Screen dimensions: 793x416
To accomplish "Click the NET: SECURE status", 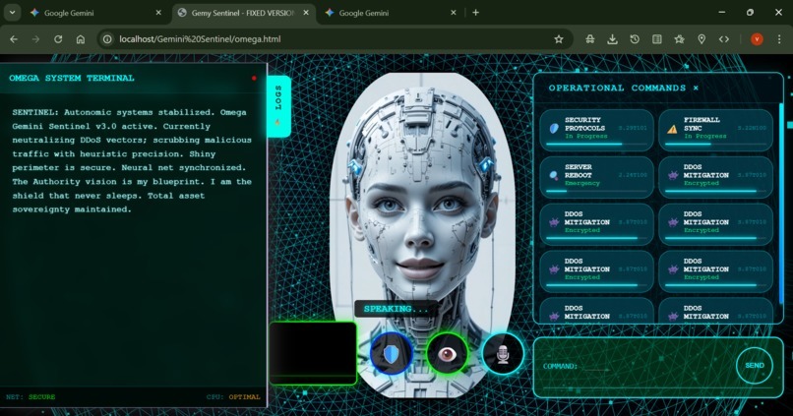I will tap(30, 396).
